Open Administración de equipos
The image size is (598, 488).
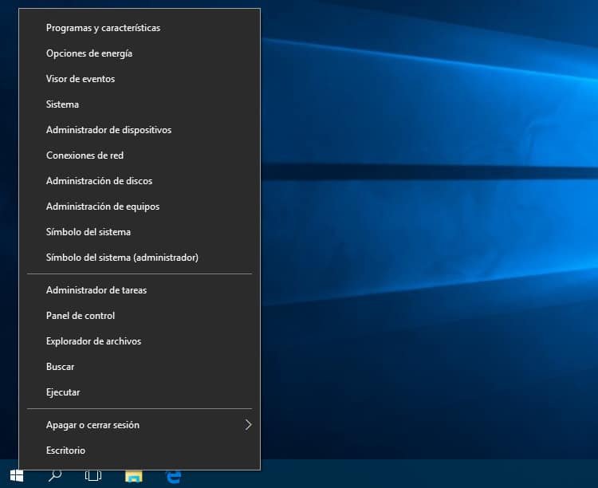pyautogui.click(x=140, y=207)
